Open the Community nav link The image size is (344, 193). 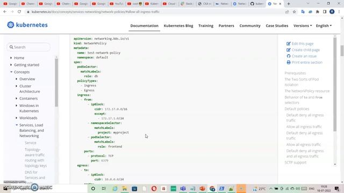pyautogui.click(x=250, y=26)
